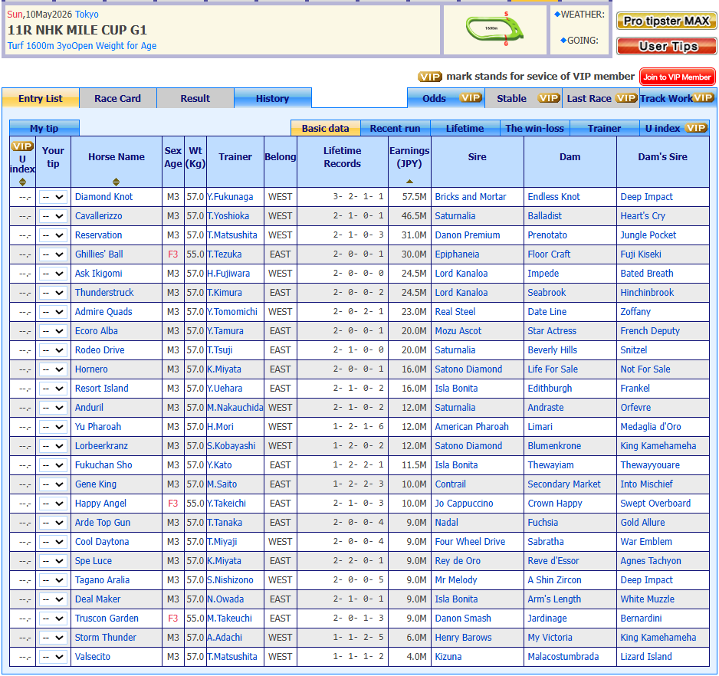Select the Basic data tab

[325, 129]
